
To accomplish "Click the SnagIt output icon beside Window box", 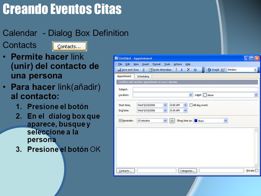I will coord(223,70).
